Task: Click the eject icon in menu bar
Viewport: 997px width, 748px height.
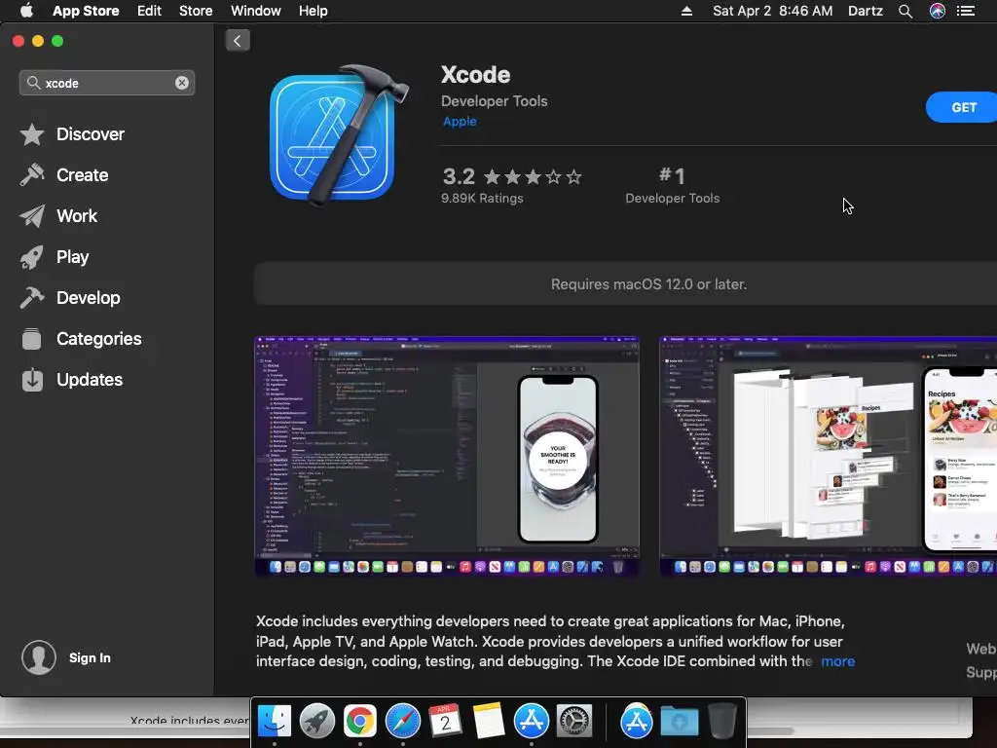Action: (x=686, y=11)
